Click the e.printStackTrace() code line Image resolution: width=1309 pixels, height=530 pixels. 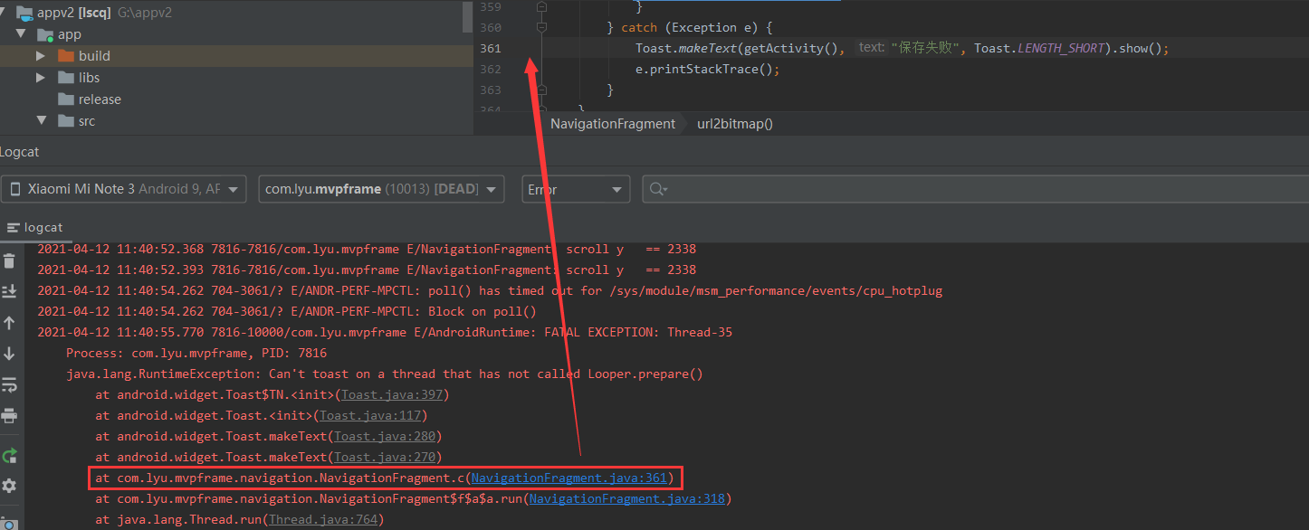[x=707, y=69]
